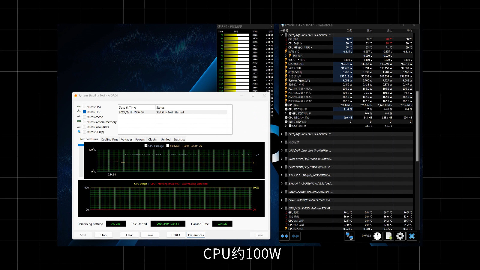Collapse the GPU [#1] NVIDIA GeForce RTX group
The height and width of the screenshot is (270, 480).
point(282,208)
